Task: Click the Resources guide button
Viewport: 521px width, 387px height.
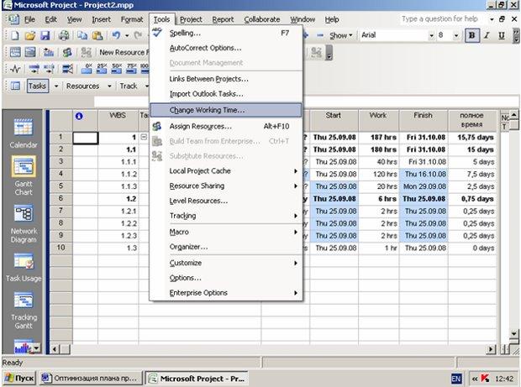Action: coord(82,86)
